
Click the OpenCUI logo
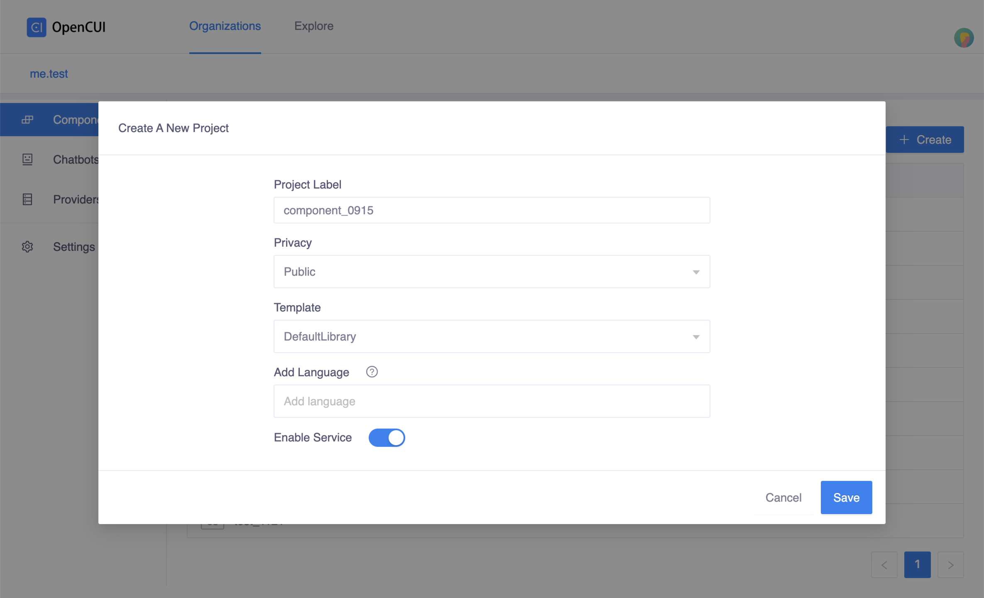[x=37, y=27]
